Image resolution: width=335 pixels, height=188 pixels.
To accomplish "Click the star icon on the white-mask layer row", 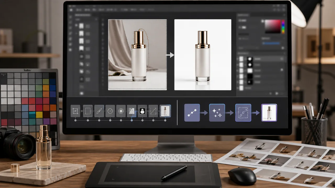I will pos(282,70).
